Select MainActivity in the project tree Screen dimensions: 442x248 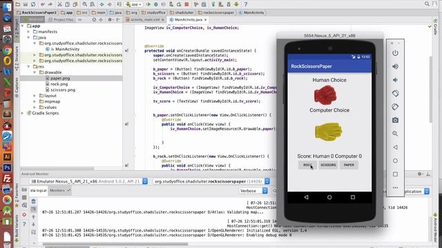[67, 49]
